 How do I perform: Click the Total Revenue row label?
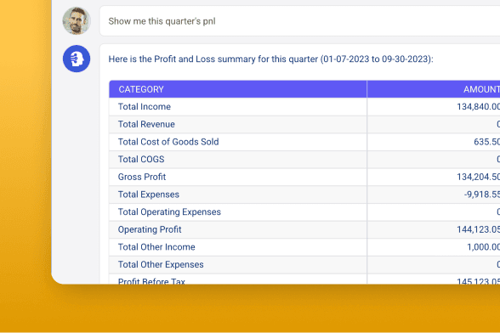click(146, 124)
